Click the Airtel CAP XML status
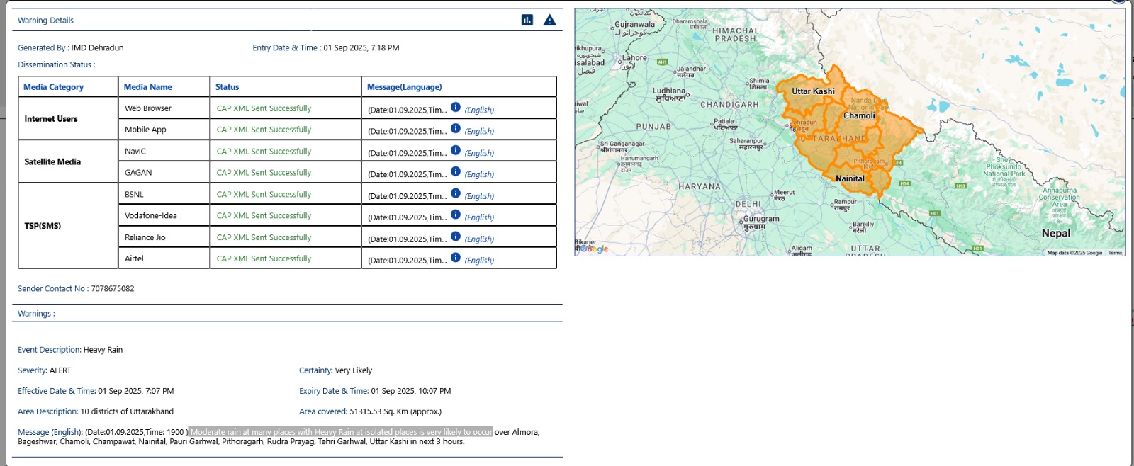This screenshot has width=1134, height=466. 264,258
